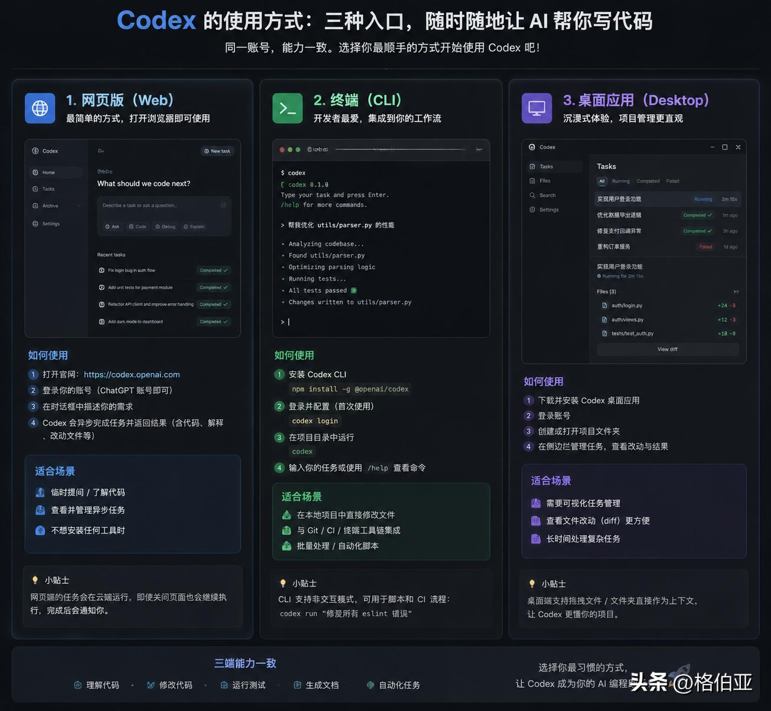771x711 pixels.
Task: Click the lightbulb icon in the CLI 小贴士 box
Action: click(x=283, y=583)
